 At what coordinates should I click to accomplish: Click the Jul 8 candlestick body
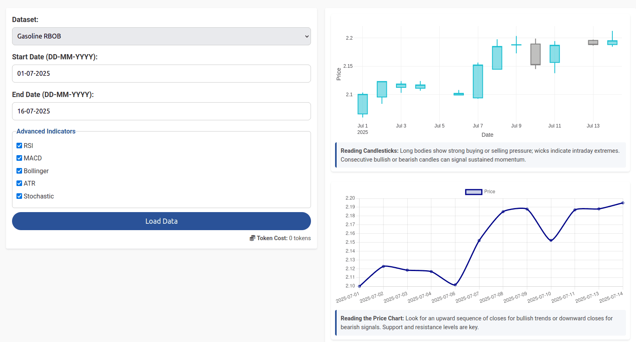coord(497,58)
